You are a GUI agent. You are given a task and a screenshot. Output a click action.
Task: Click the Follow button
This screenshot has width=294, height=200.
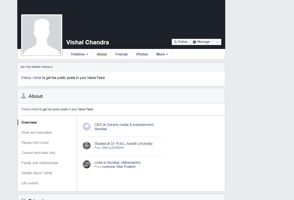pyautogui.click(x=181, y=42)
